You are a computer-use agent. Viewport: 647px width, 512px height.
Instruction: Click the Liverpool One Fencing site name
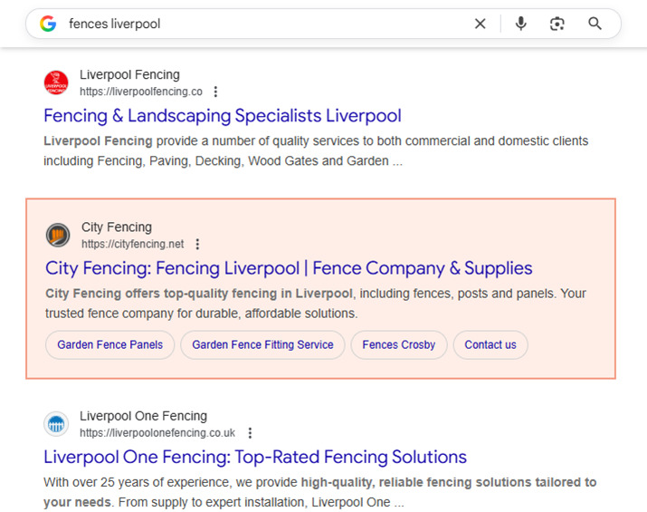click(143, 416)
